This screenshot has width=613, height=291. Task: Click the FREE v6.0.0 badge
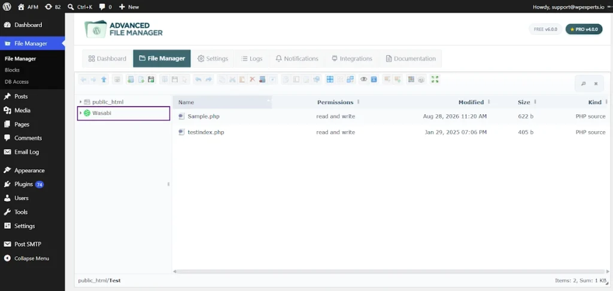(546, 29)
